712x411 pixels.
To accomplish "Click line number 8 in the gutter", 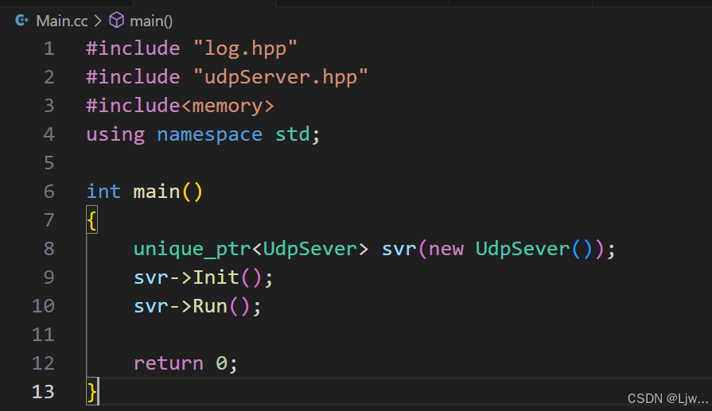I will tap(49, 249).
